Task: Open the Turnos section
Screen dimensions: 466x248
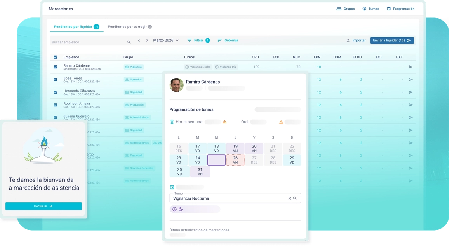Action: pos(370,9)
